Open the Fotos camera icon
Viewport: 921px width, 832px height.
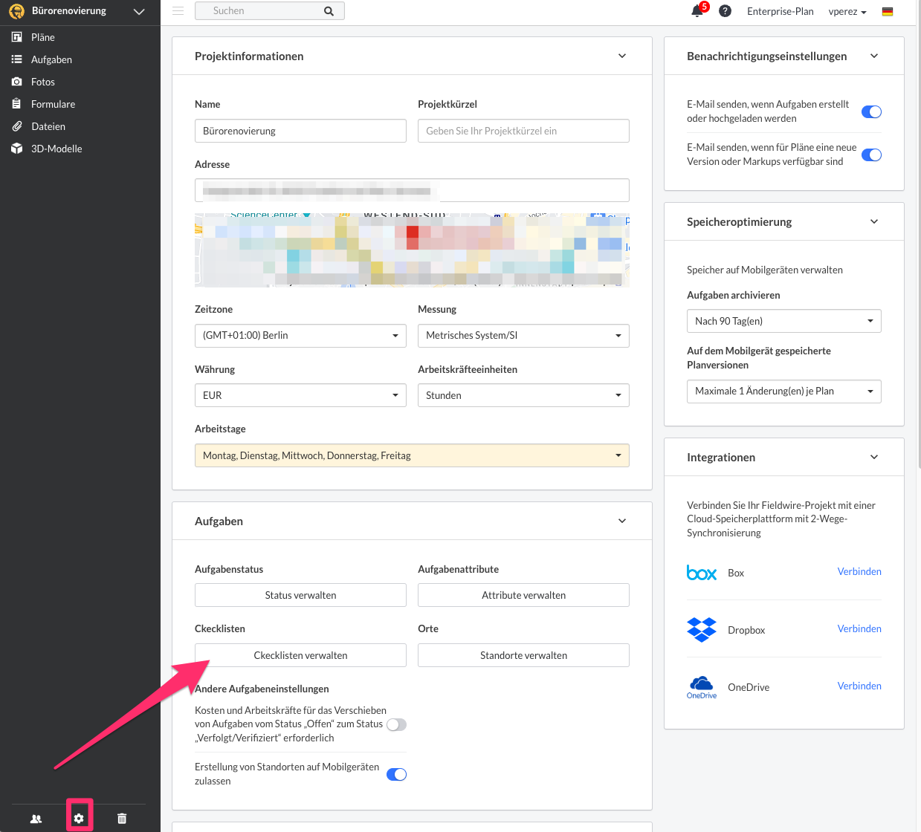(x=16, y=82)
